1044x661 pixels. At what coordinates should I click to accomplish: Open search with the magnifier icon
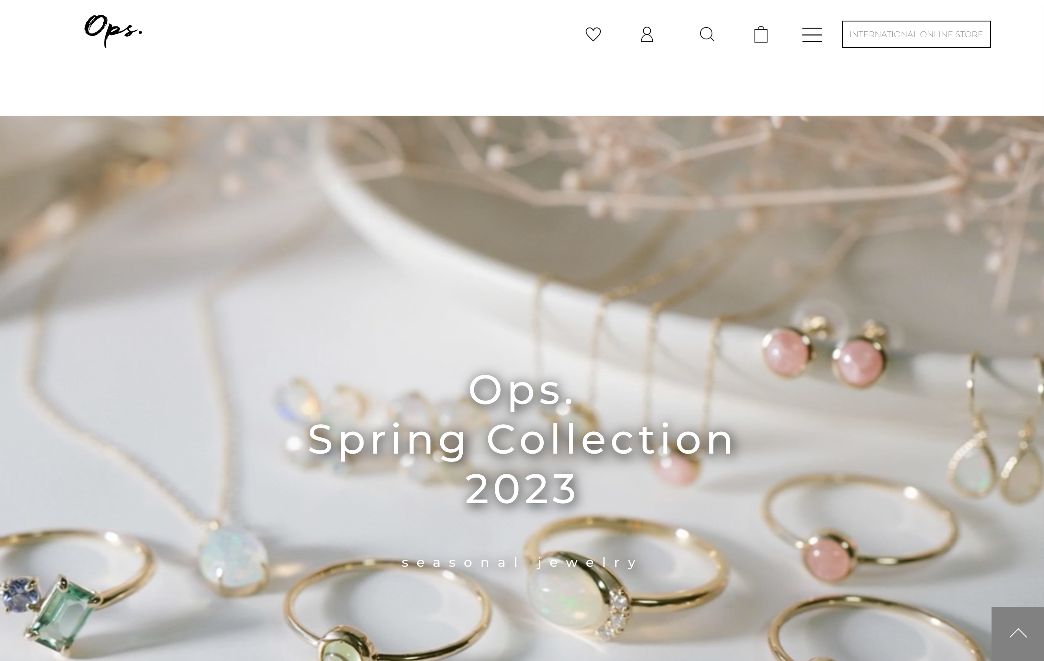point(707,34)
